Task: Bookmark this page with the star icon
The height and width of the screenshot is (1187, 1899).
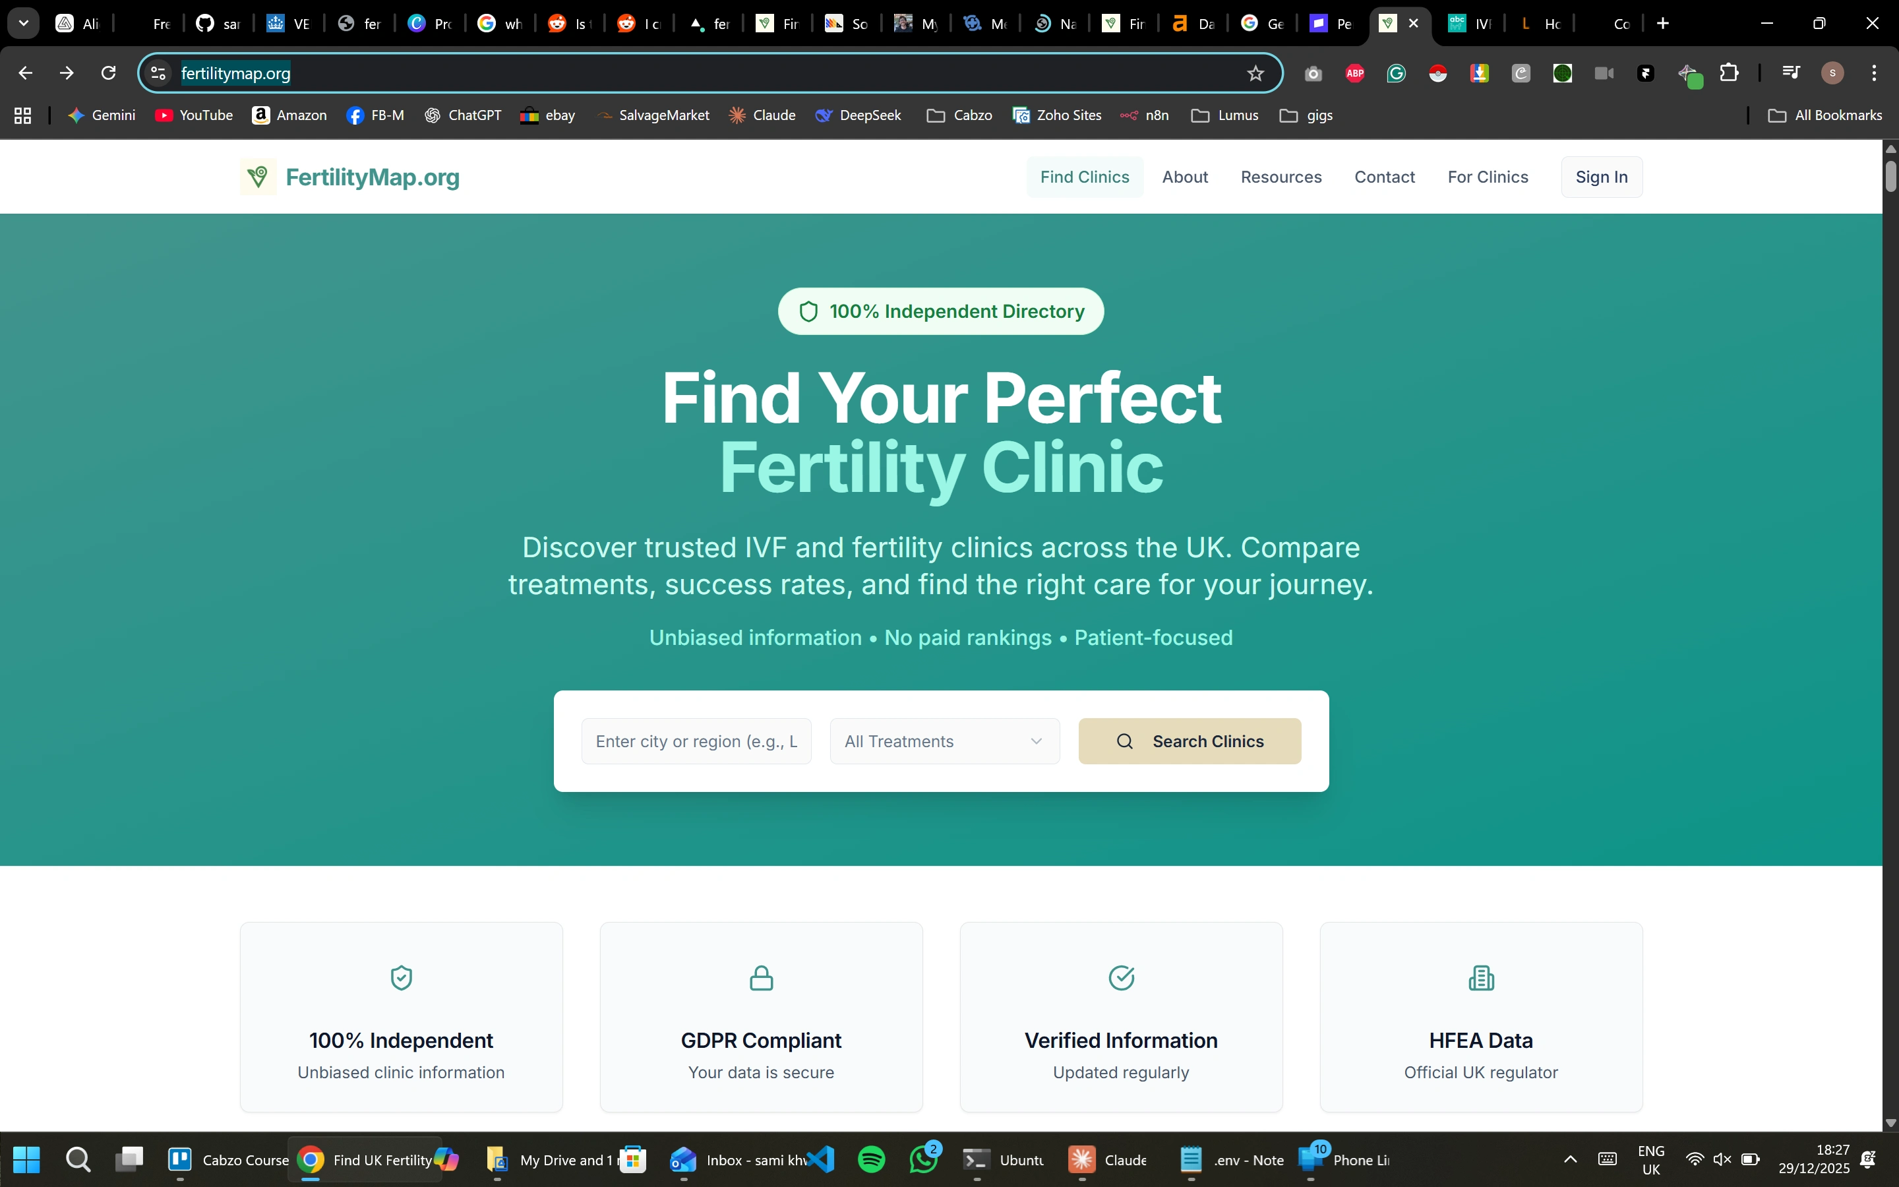Action: 1255,73
